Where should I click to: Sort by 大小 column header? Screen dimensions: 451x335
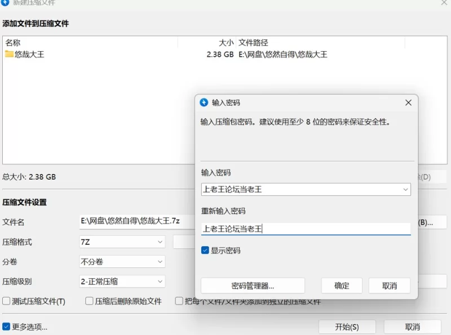(x=226, y=43)
